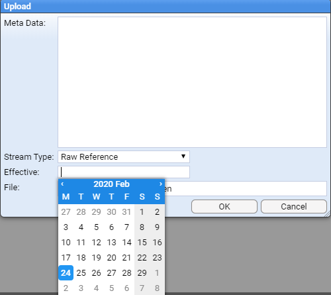Viewport: 331px width, 295px height.
Task: Grab the dialog resize handle corner
Action: click(328, 214)
